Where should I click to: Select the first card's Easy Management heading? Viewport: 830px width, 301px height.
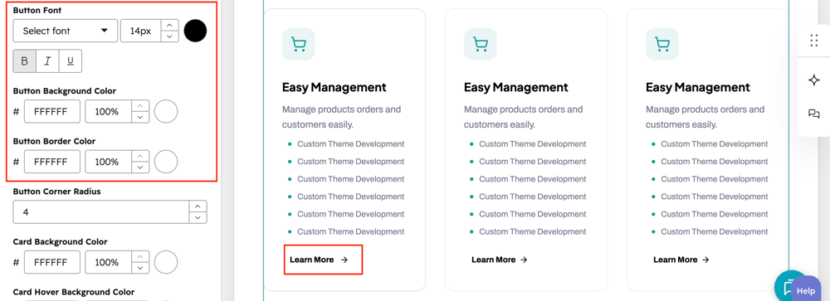pos(334,87)
